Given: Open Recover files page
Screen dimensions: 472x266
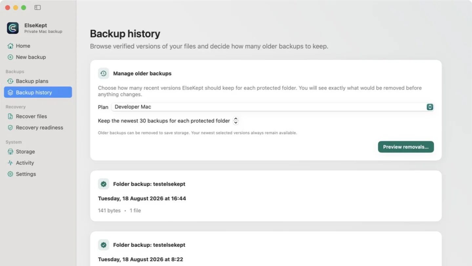Looking at the screenshot, I should click(38, 116).
